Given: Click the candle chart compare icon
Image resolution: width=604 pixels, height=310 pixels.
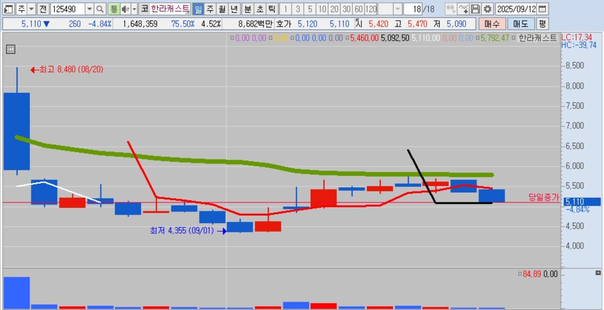Looking at the screenshot, I should (451, 9).
